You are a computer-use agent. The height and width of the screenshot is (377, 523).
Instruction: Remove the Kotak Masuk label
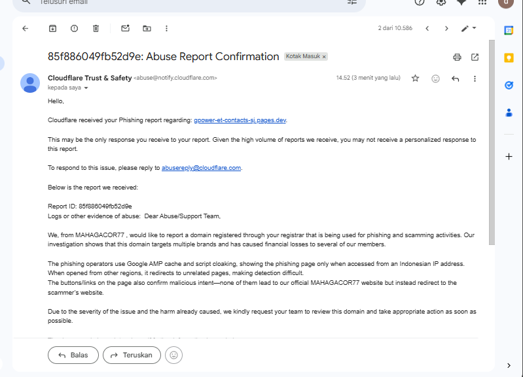click(x=324, y=57)
